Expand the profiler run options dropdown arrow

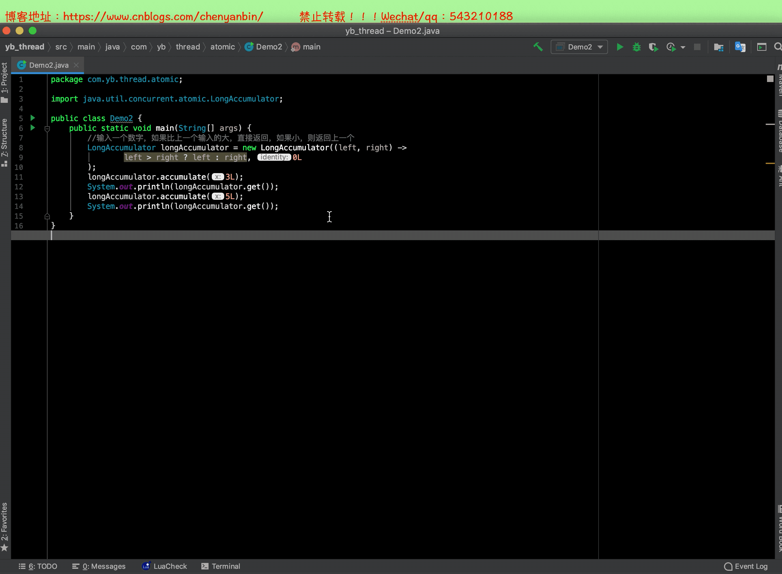(x=683, y=47)
